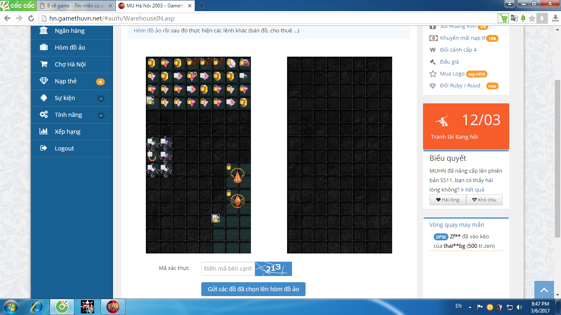Image resolution: width=561 pixels, height=315 pixels.
Task: Open the Mua Logo link
Action: (x=452, y=74)
